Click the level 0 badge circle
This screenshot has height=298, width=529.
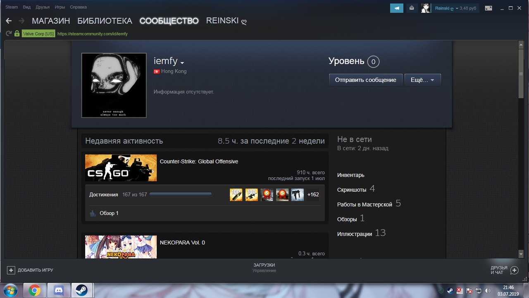pyautogui.click(x=373, y=62)
